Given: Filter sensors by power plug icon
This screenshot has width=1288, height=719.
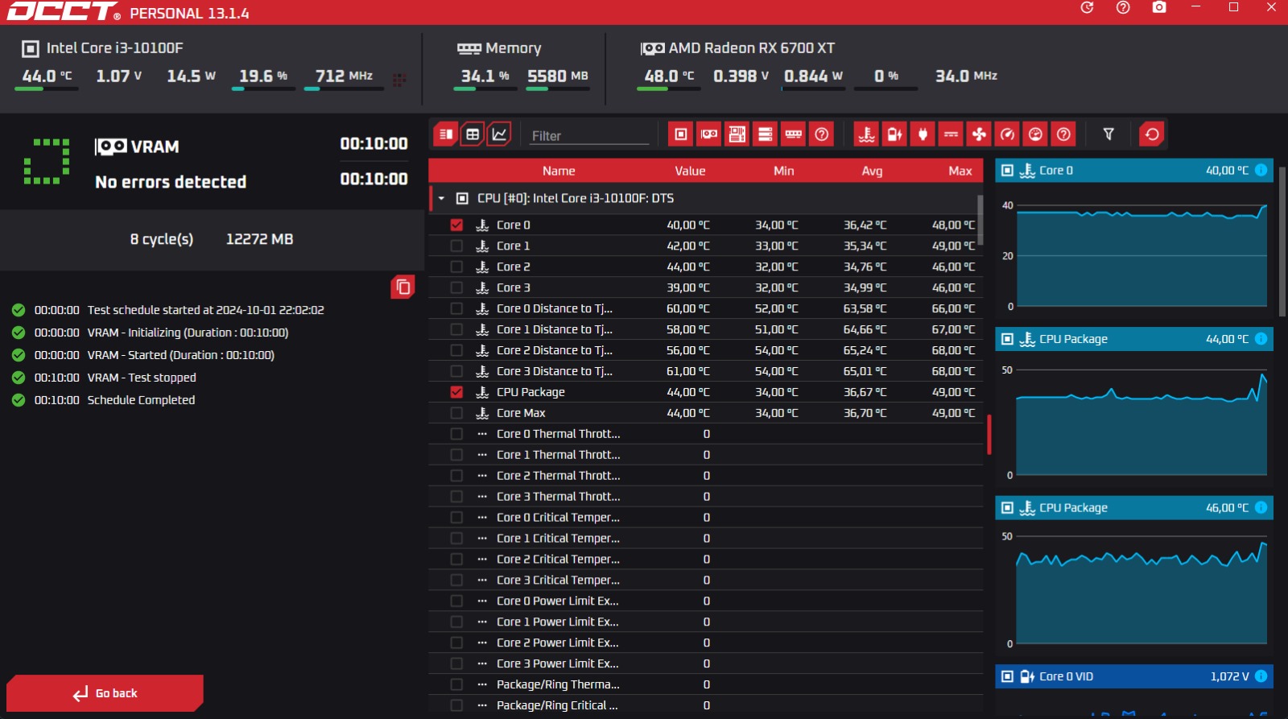Looking at the screenshot, I should point(923,134).
